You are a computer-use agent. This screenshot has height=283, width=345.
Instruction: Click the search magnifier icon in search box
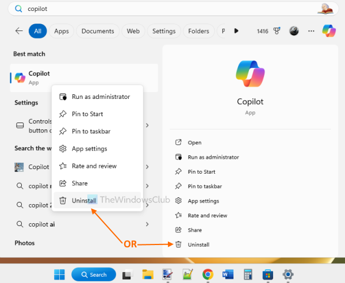click(18, 9)
